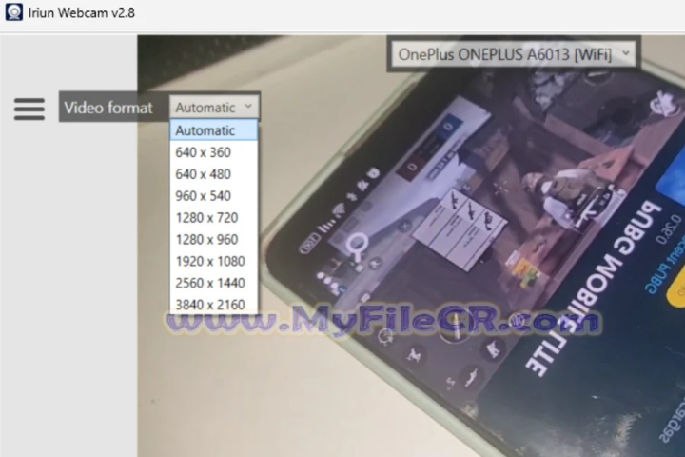Click the Video format label
Image resolution: width=685 pixels, height=457 pixels.
[108, 108]
